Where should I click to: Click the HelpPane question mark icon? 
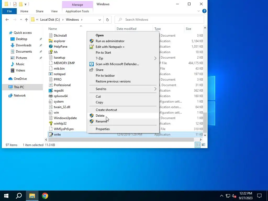point(51,47)
